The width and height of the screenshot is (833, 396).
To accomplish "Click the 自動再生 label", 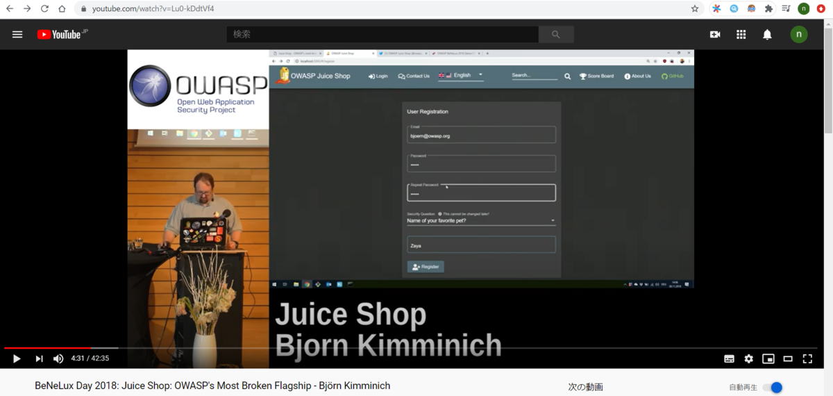I will pyautogui.click(x=743, y=387).
